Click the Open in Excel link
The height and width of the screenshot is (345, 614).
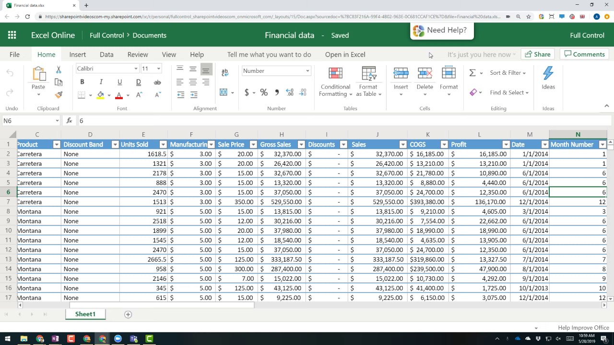point(345,55)
